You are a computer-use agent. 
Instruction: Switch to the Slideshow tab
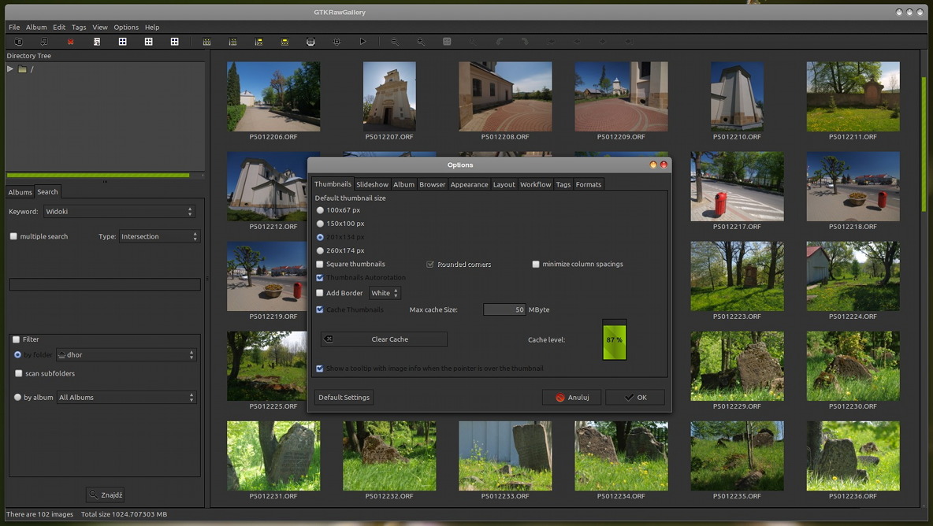tap(372, 184)
